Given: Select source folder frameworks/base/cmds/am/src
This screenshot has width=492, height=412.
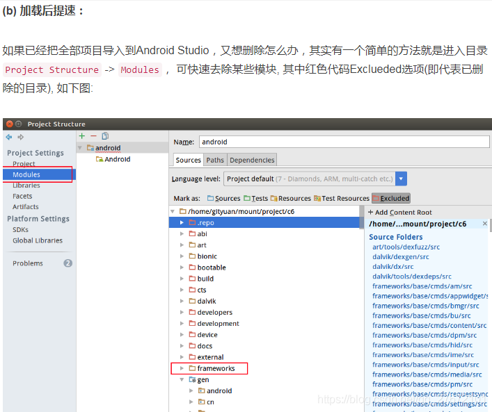Looking at the screenshot, I should (422, 286).
